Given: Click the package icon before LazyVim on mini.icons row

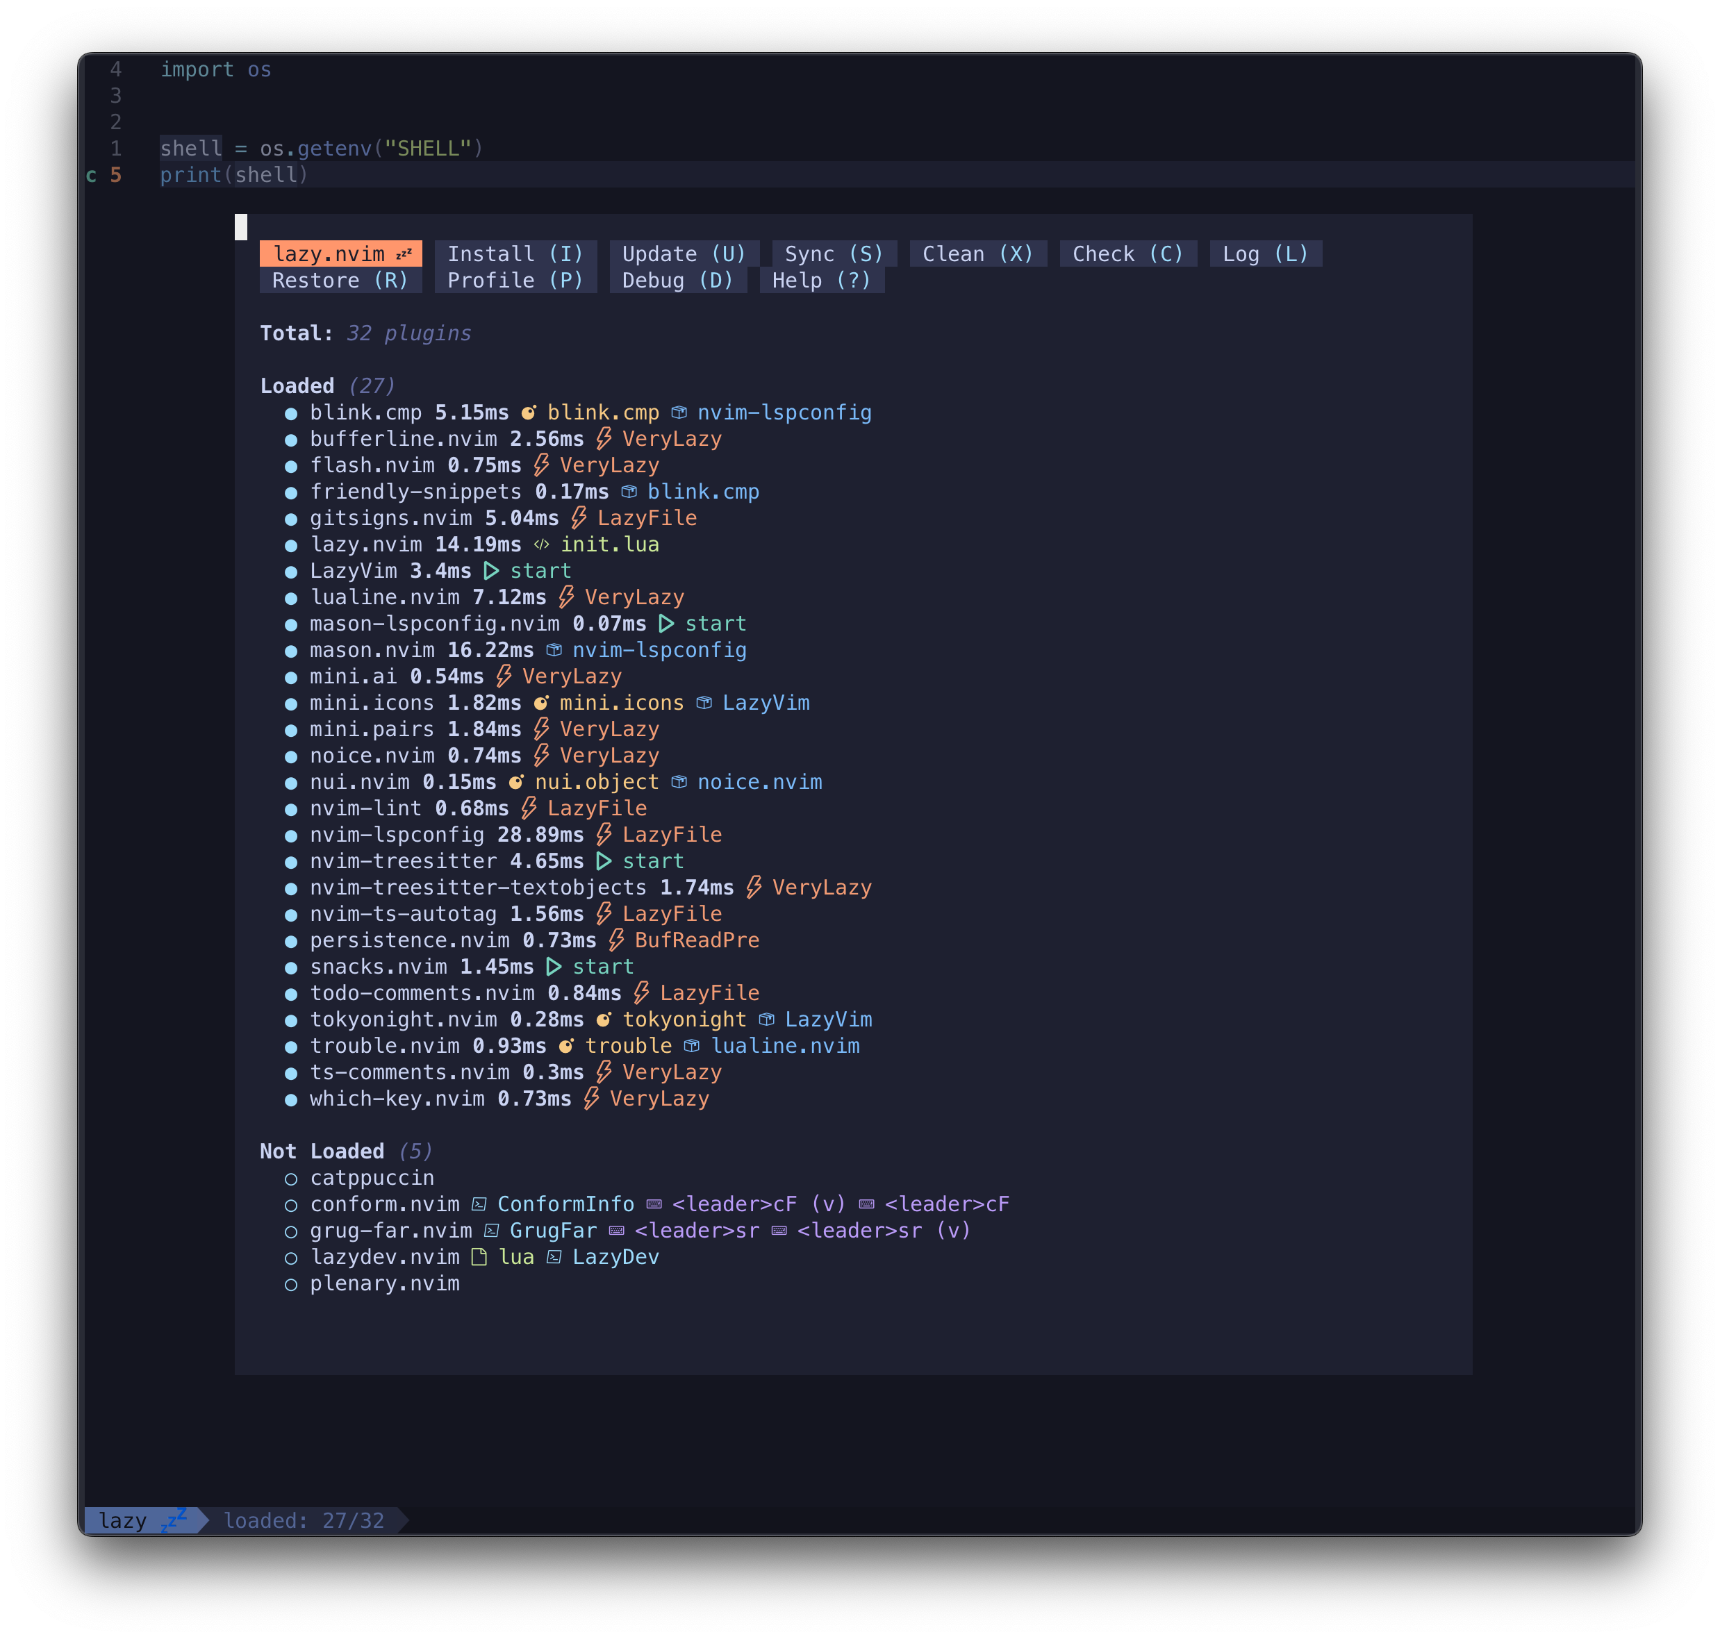Looking at the screenshot, I should [x=704, y=702].
